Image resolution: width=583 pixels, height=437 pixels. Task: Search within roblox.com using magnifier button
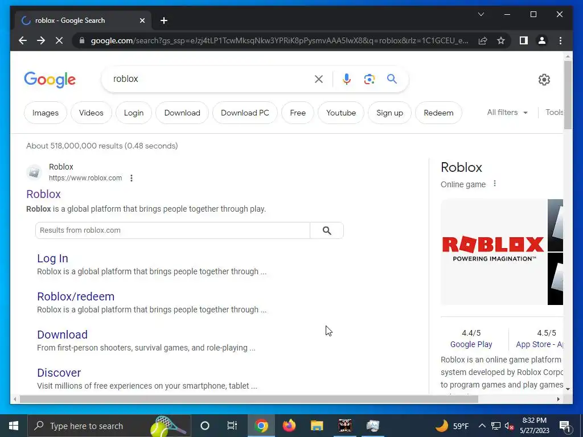click(x=327, y=230)
